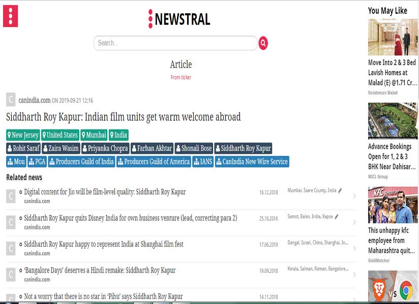The width and height of the screenshot is (419, 304).
Task: Select the Siddharth Roy Kapur person tag
Action: pyautogui.click(x=243, y=148)
